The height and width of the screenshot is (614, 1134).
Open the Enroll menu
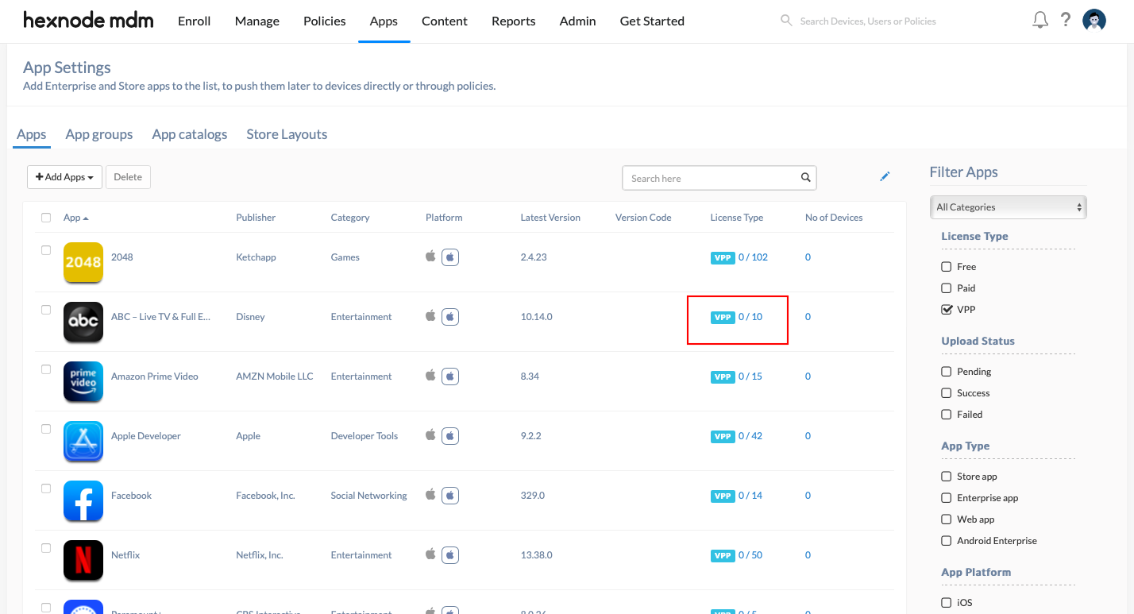tap(195, 21)
